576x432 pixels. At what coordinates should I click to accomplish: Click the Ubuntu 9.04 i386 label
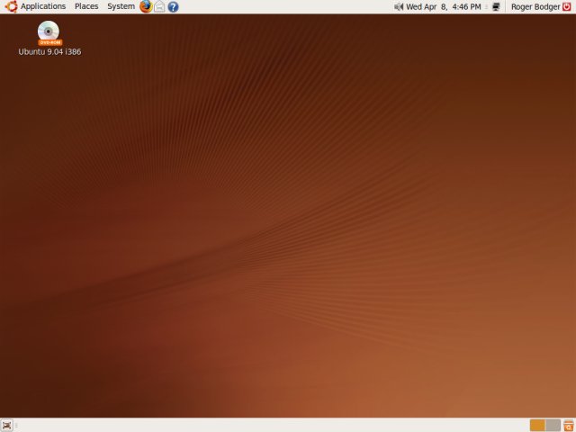click(x=49, y=52)
